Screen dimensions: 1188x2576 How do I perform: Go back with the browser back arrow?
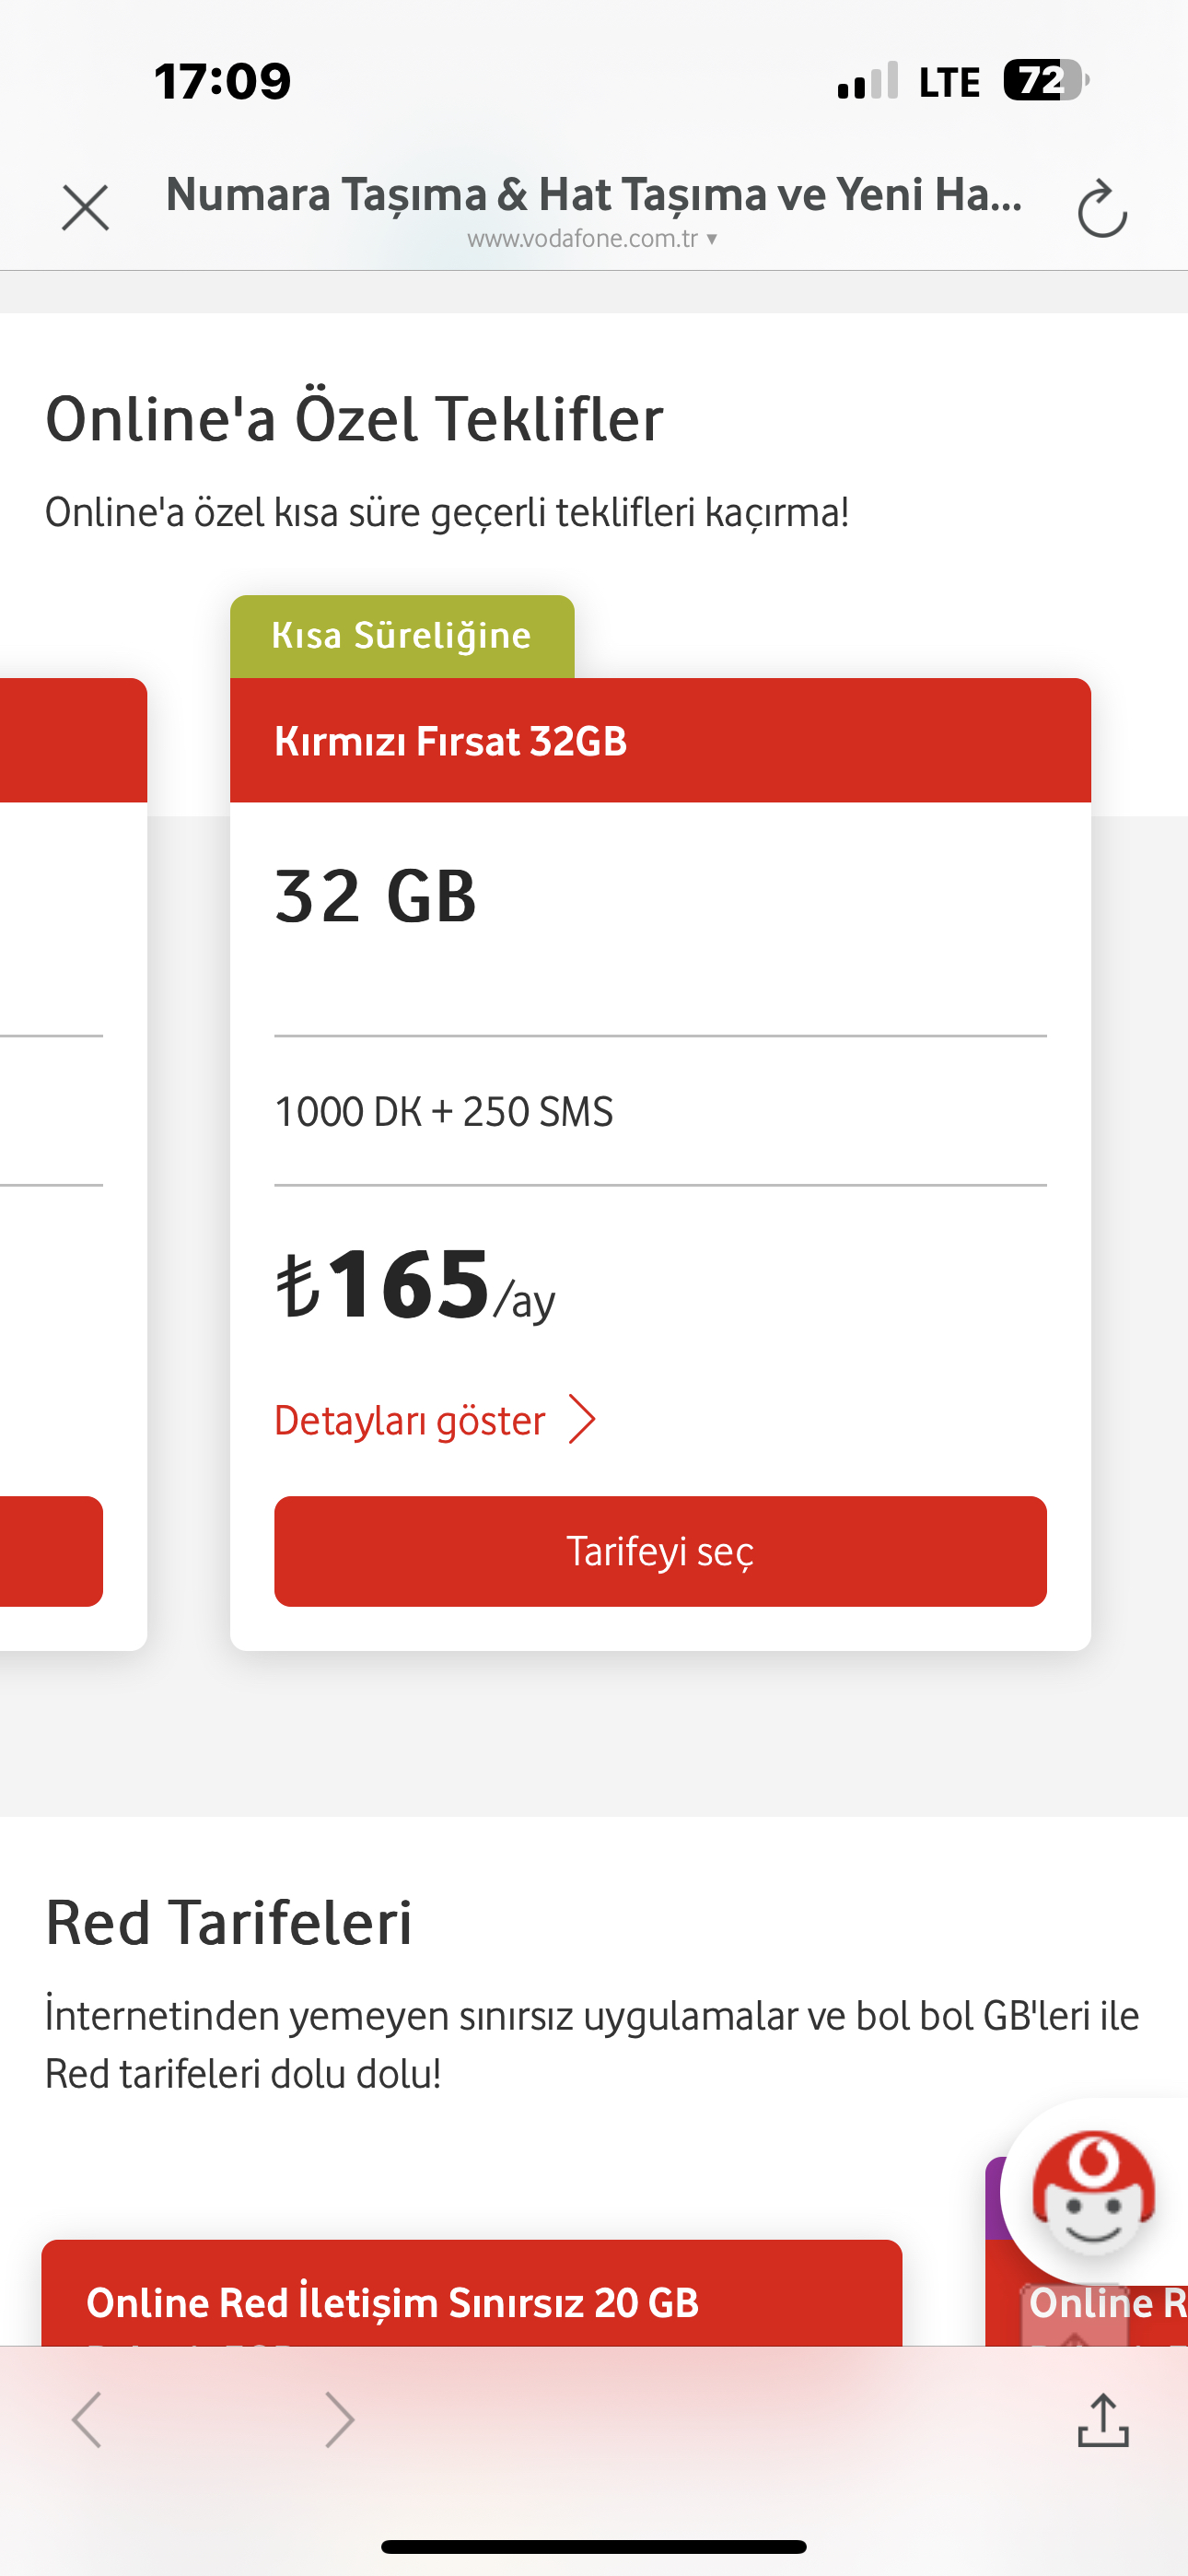(87, 2419)
